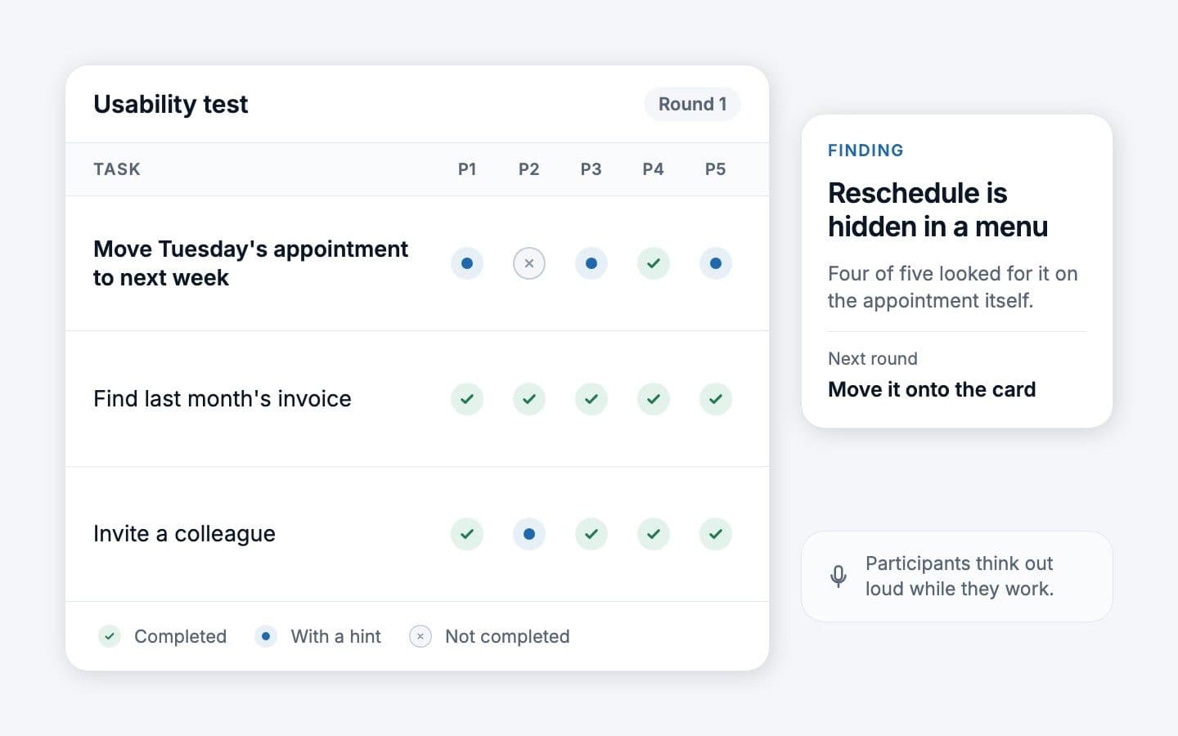Click the TASK column header
This screenshot has height=736, width=1178.
pos(117,169)
